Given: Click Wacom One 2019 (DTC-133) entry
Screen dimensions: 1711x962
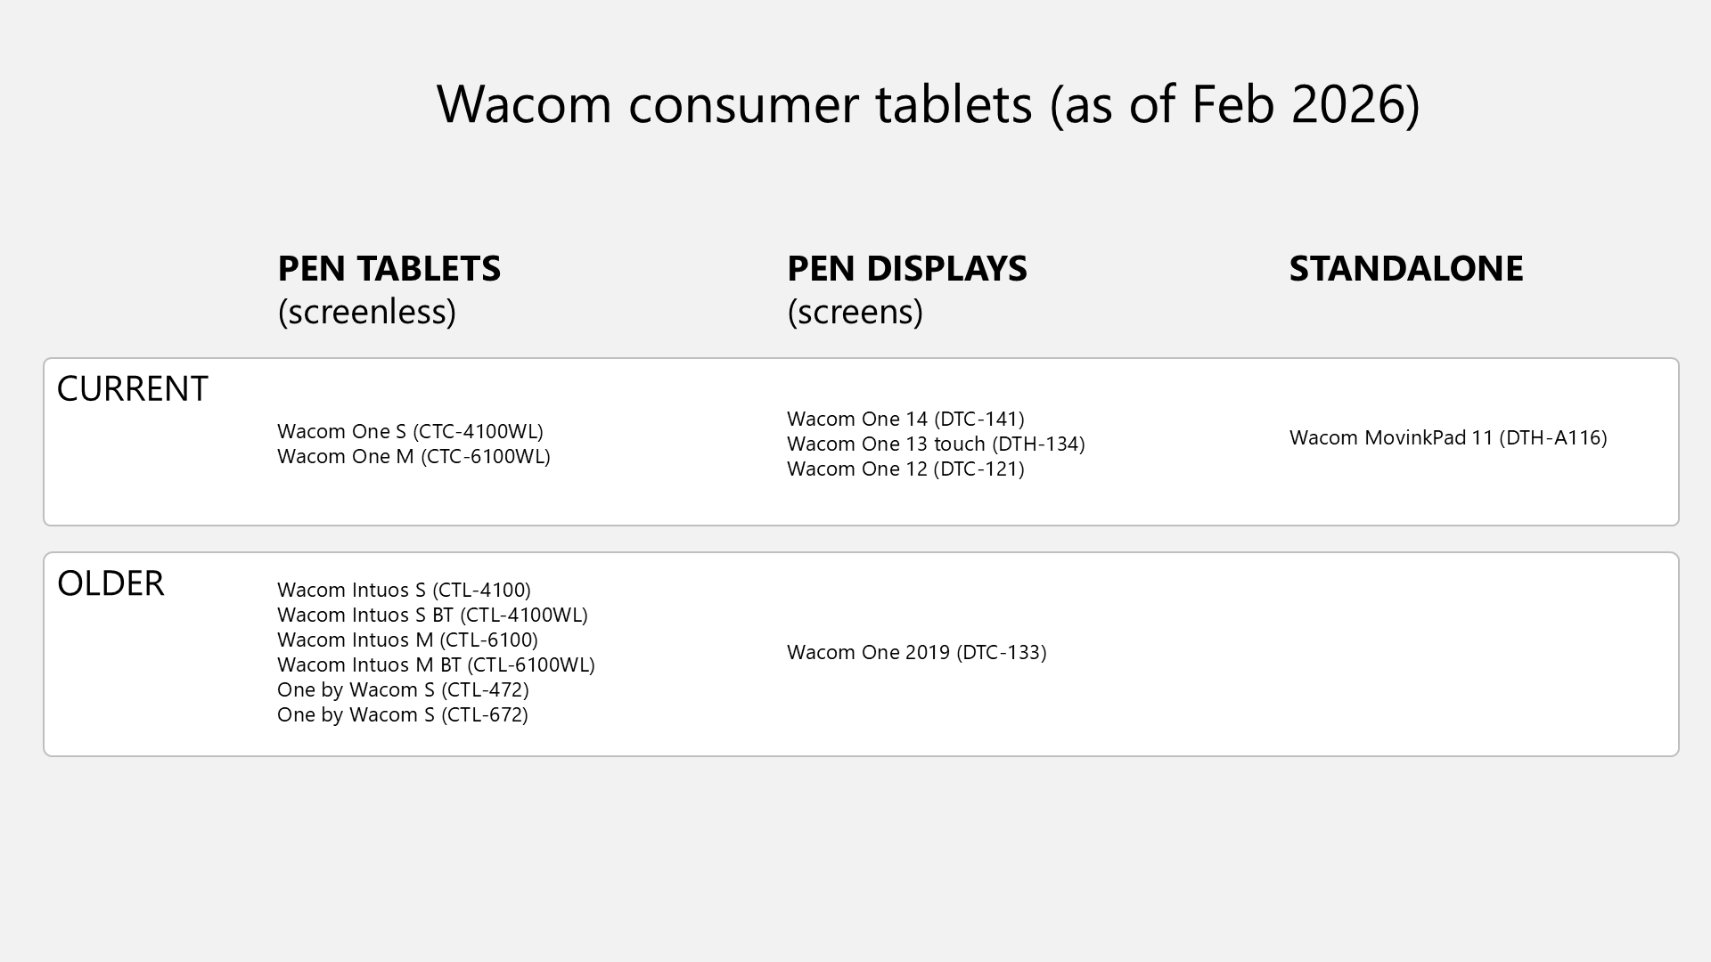Looking at the screenshot, I should point(916,652).
